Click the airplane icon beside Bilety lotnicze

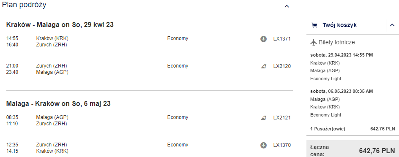point(314,43)
